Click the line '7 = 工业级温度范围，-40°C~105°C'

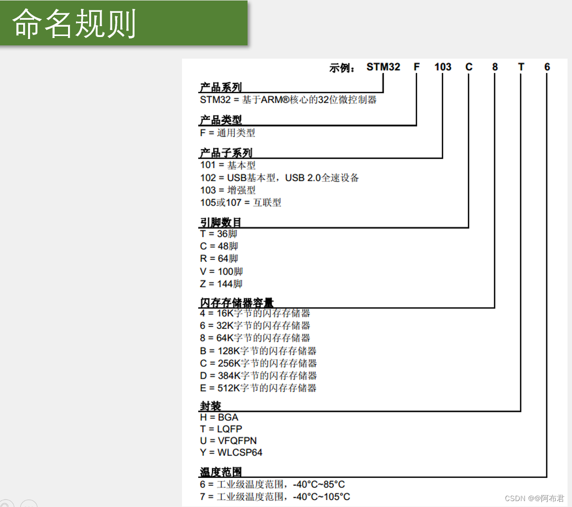click(275, 497)
